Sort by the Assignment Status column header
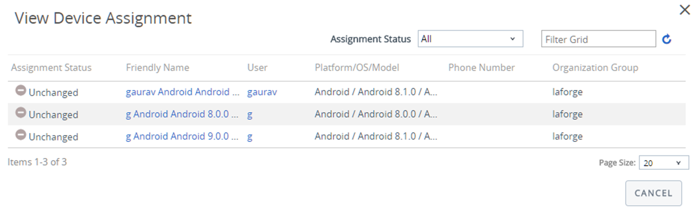 [51, 68]
